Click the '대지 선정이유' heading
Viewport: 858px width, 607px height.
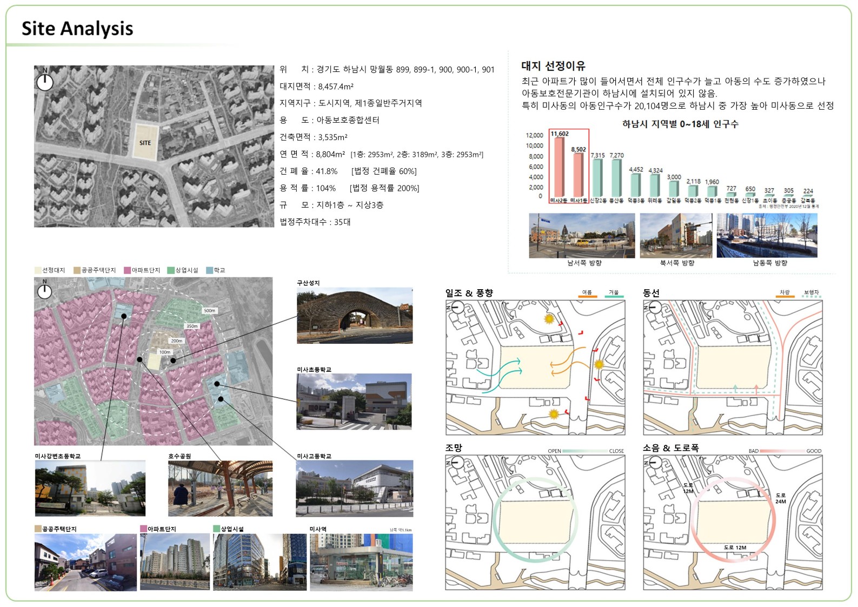pos(553,66)
